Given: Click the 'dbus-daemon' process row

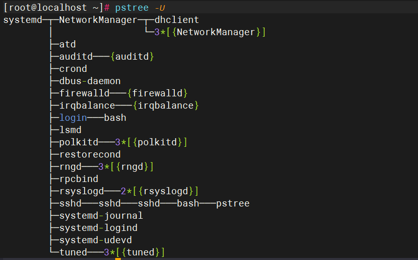Looking at the screenshot, I should (90, 81).
